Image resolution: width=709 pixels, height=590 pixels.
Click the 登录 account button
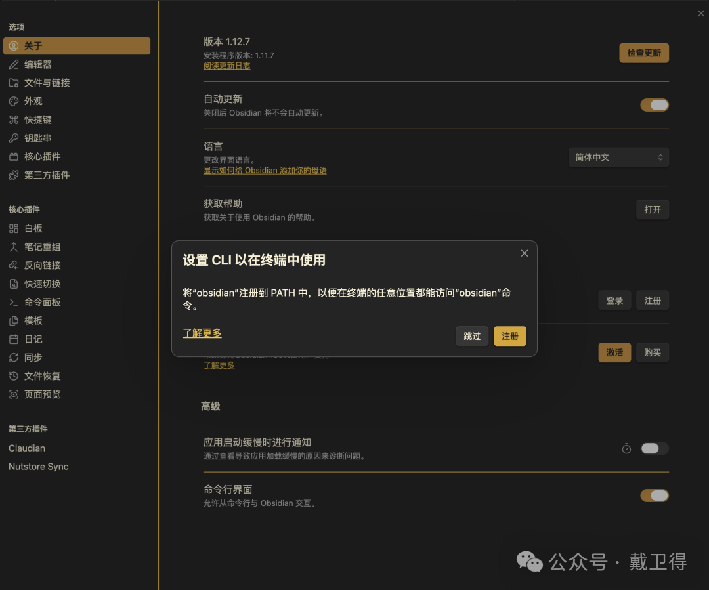pyautogui.click(x=614, y=301)
